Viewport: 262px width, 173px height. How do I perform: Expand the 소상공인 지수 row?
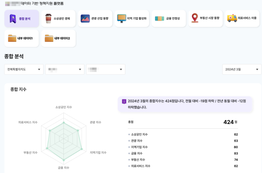click(183, 134)
